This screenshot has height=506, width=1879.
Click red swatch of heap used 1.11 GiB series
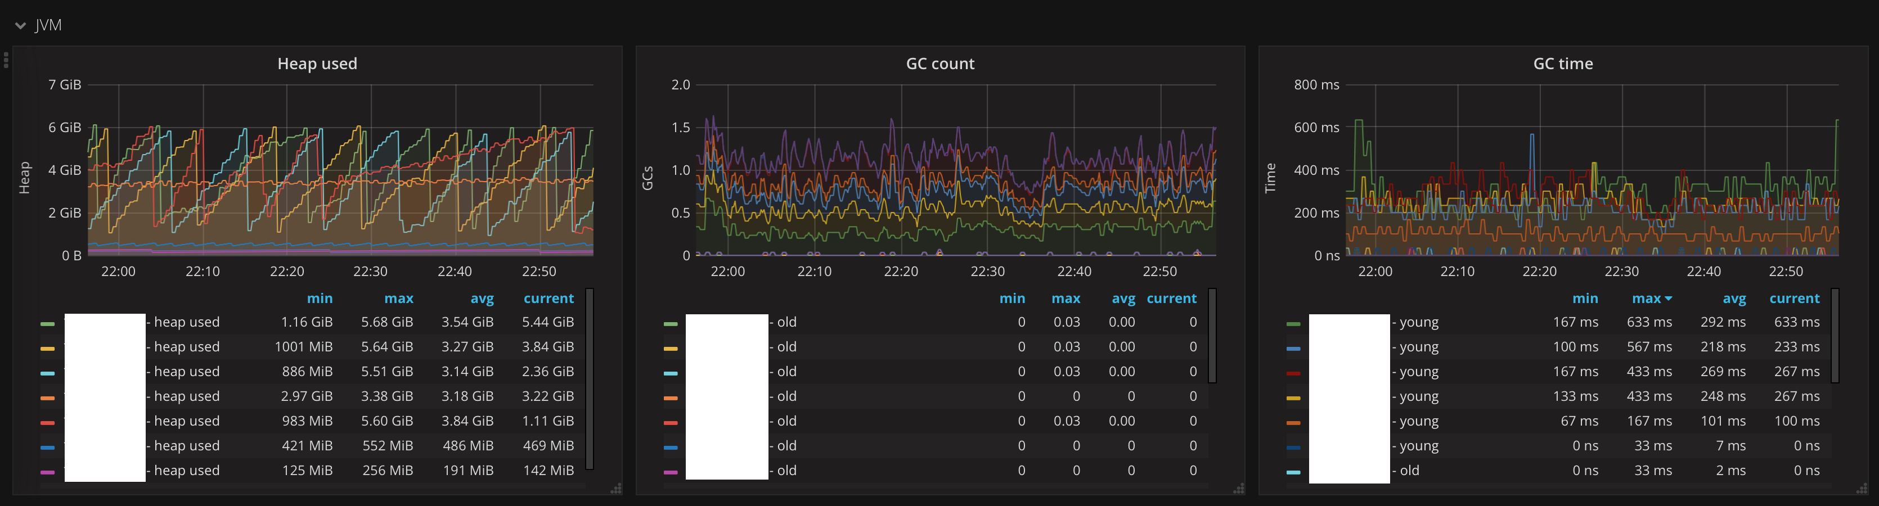click(x=47, y=423)
